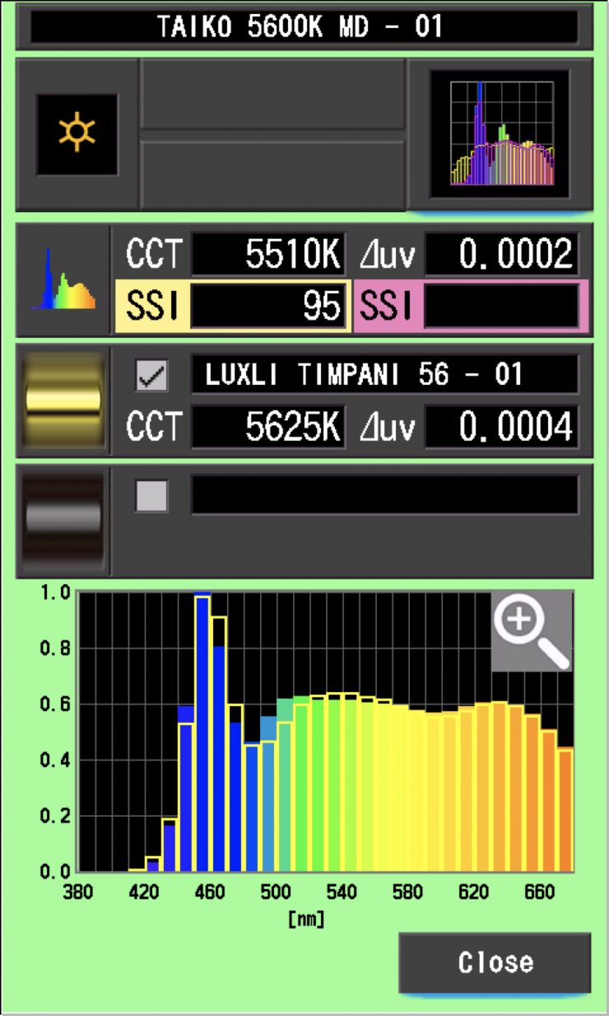Select the TAIKO 5600K MD - 01 title field
The width and height of the screenshot is (609, 1016).
point(304,27)
